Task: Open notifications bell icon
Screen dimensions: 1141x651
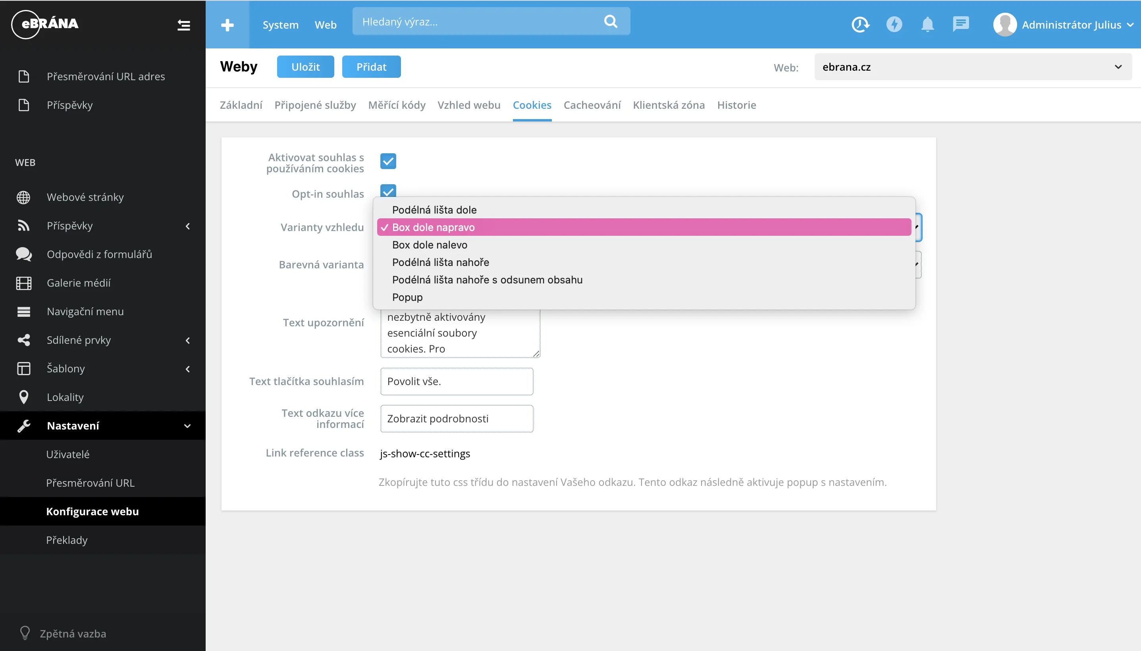Action: click(928, 24)
